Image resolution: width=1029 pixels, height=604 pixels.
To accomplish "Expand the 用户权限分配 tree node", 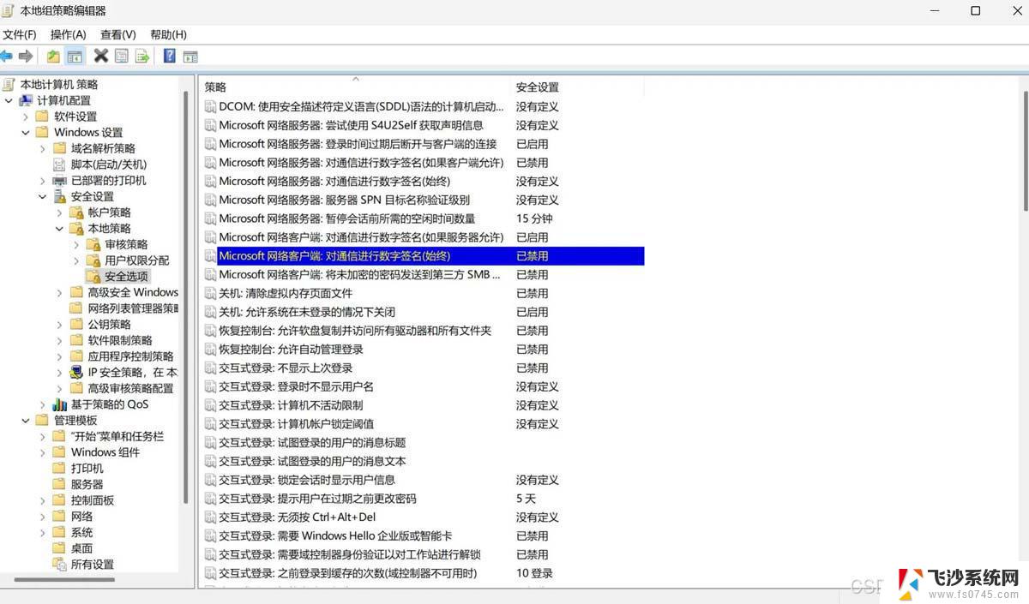I will (76, 260).
